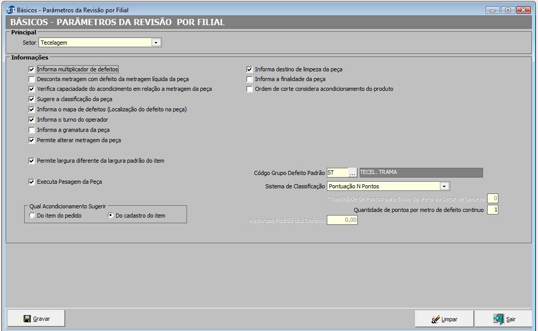Screen dimensions: 538x331
Task: Click the Códgo Grupo Defeito Padrão field
Action: pos(337,173)
